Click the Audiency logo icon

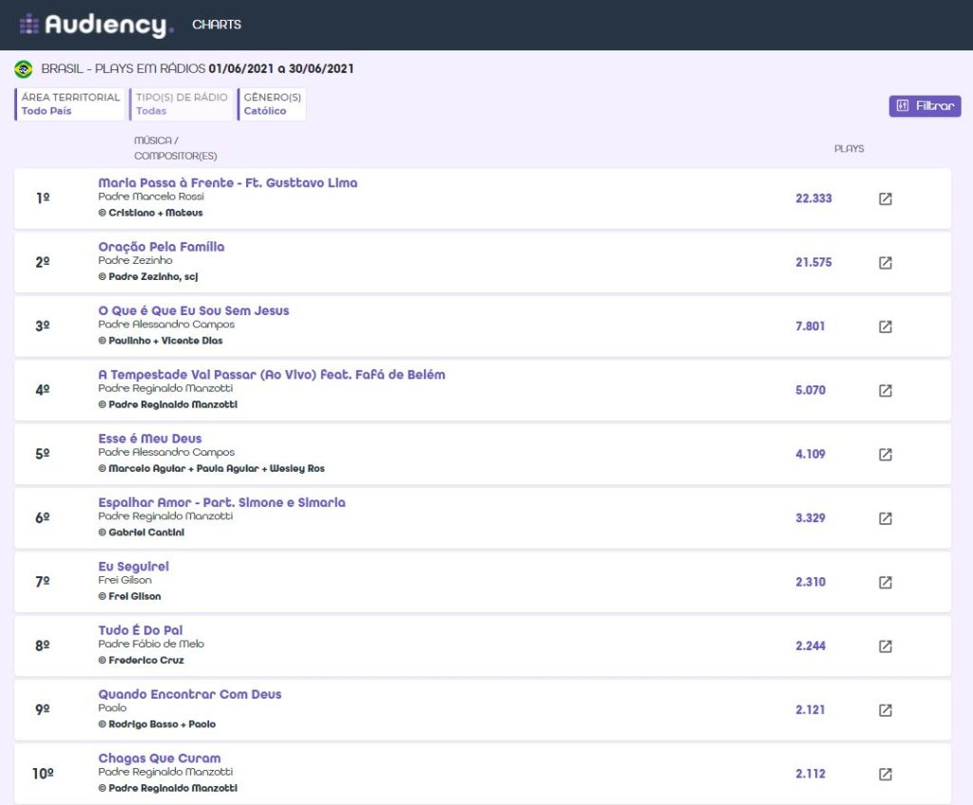click(29, 25)
